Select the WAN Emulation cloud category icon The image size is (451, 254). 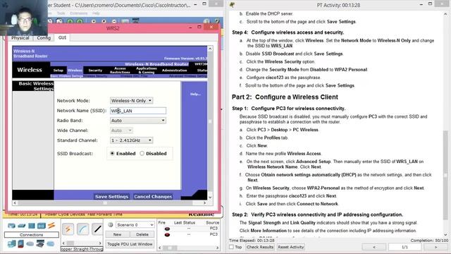(30, 244)
